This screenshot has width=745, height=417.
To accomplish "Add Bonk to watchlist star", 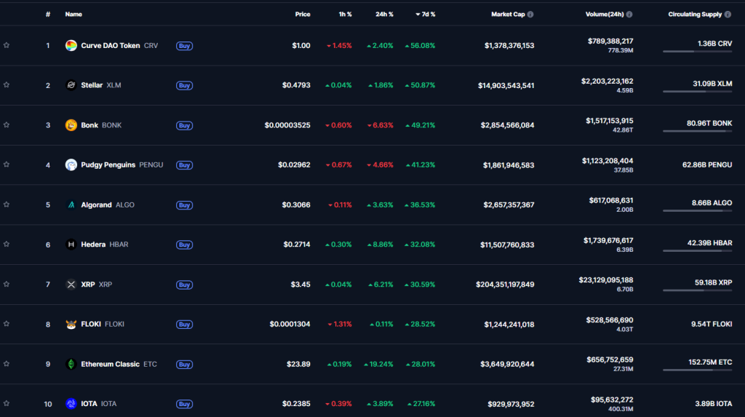I will pyautogui.click(x=7, y=124).
